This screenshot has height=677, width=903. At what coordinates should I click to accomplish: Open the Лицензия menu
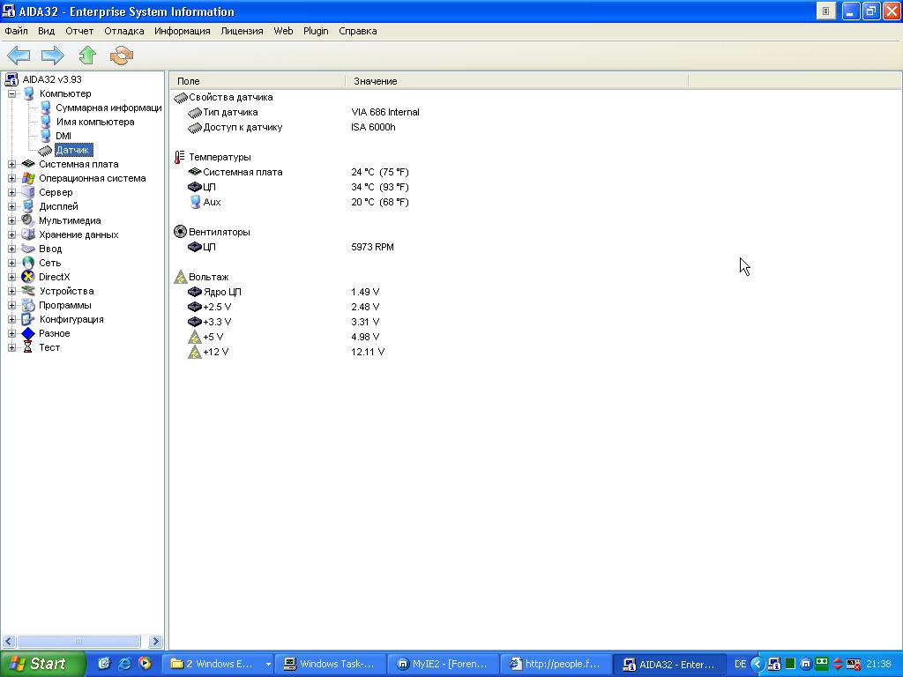242,31
